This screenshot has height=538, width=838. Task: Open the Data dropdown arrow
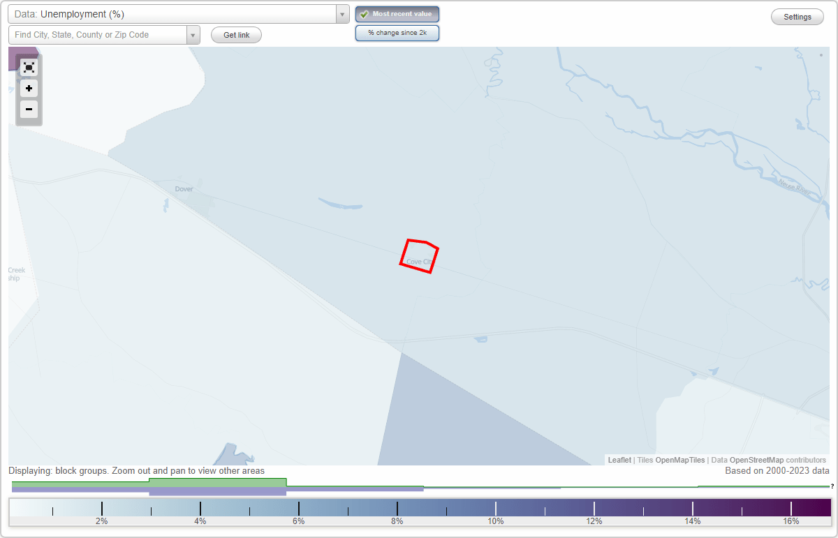342,14
